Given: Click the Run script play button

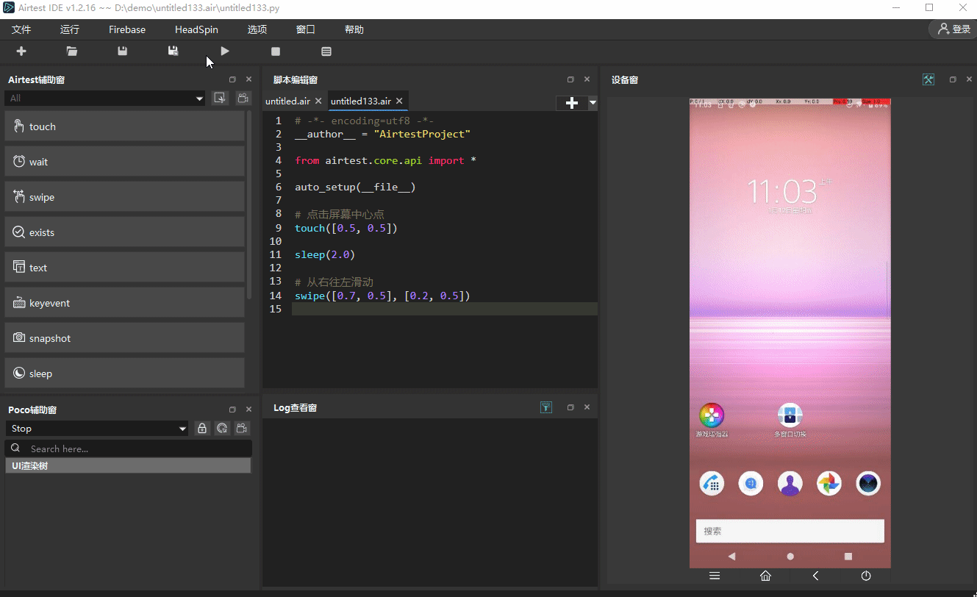Looking at the screenshot, I should point(225,51).
